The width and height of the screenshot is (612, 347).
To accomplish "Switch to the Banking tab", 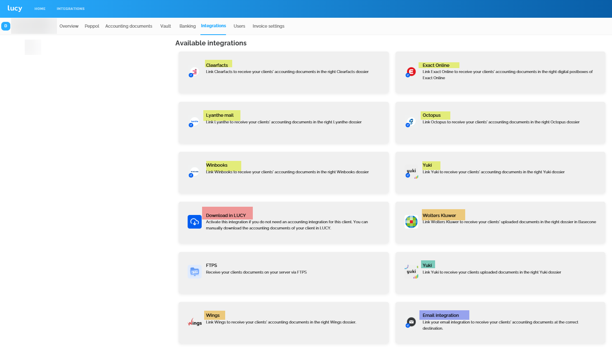I will tap(188, 26).
